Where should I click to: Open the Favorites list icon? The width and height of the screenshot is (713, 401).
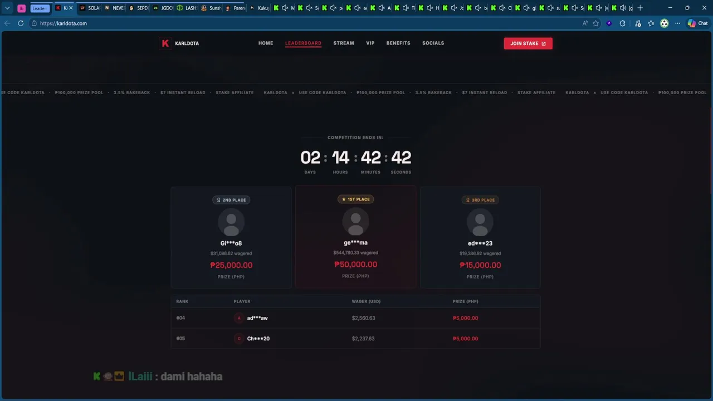pos(651,23)
